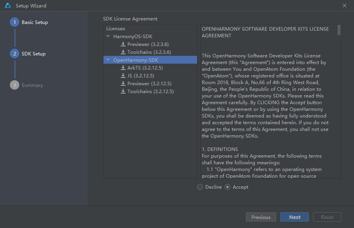Click download icon beside ArkTS (3.2.12.5)
The width and height of the screenshot is (354, 228).
point(123,68)
